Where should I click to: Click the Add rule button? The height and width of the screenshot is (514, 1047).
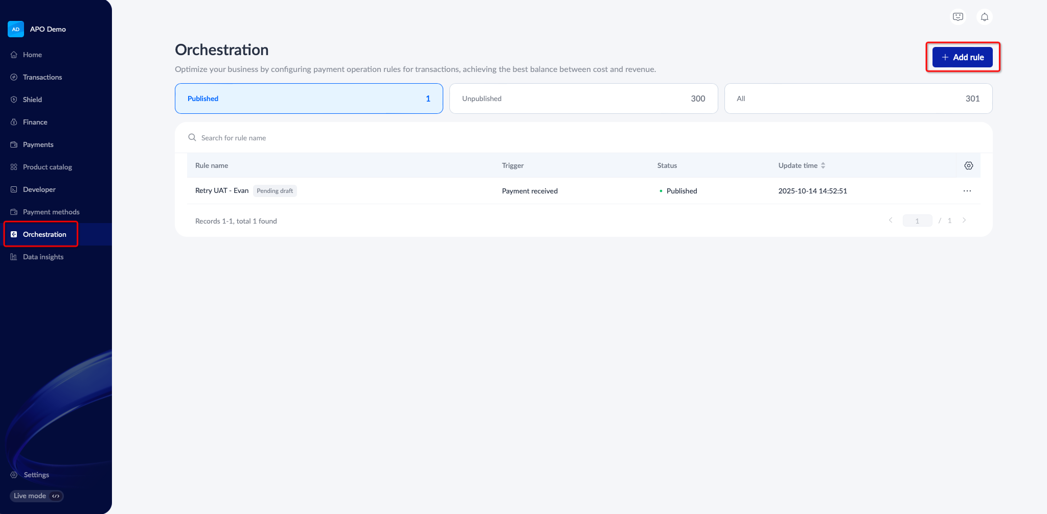tap(962, 57)
